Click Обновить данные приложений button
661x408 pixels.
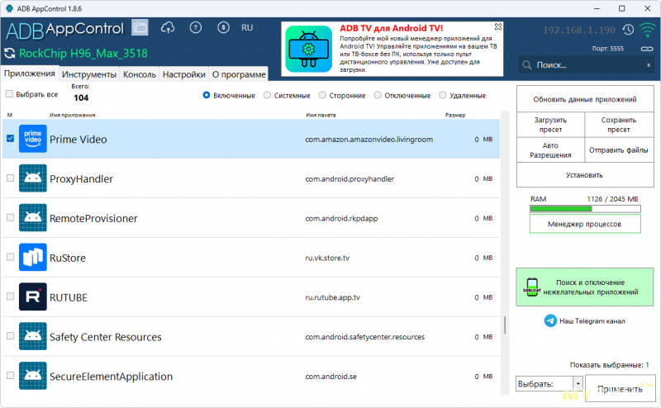pos(585,99)
